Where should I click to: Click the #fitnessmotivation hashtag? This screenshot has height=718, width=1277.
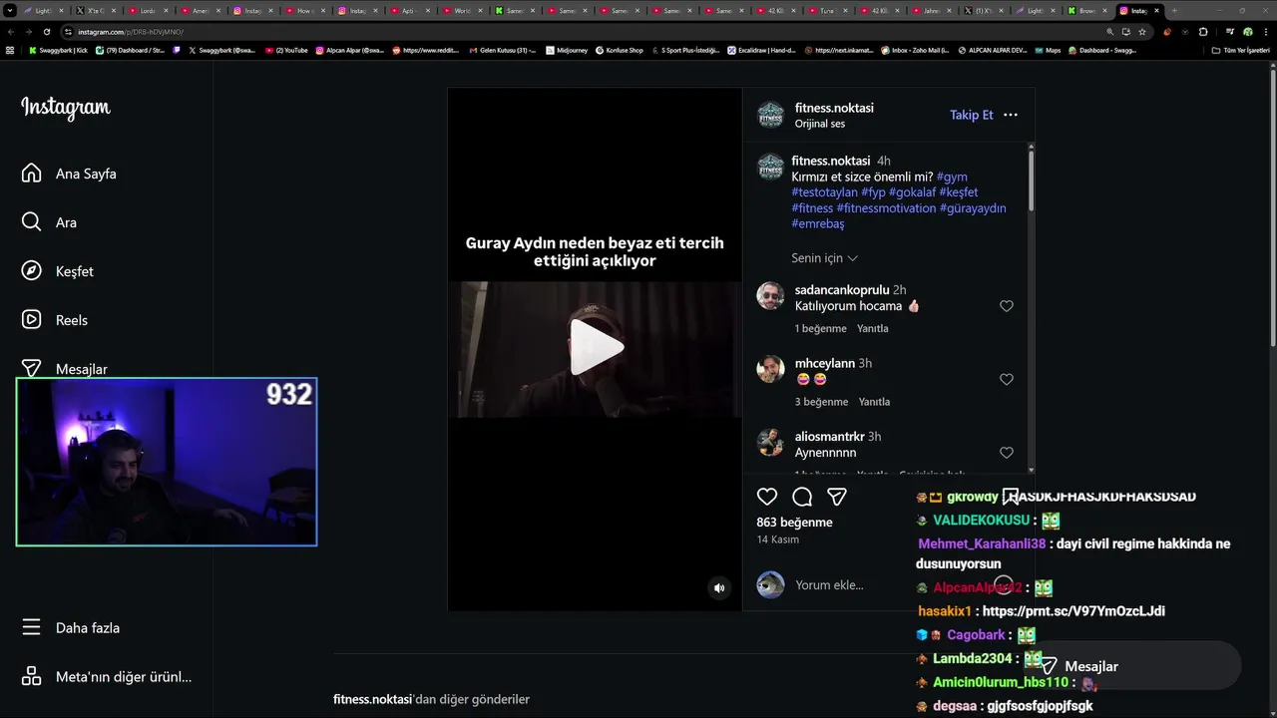(x=886, y=208)
